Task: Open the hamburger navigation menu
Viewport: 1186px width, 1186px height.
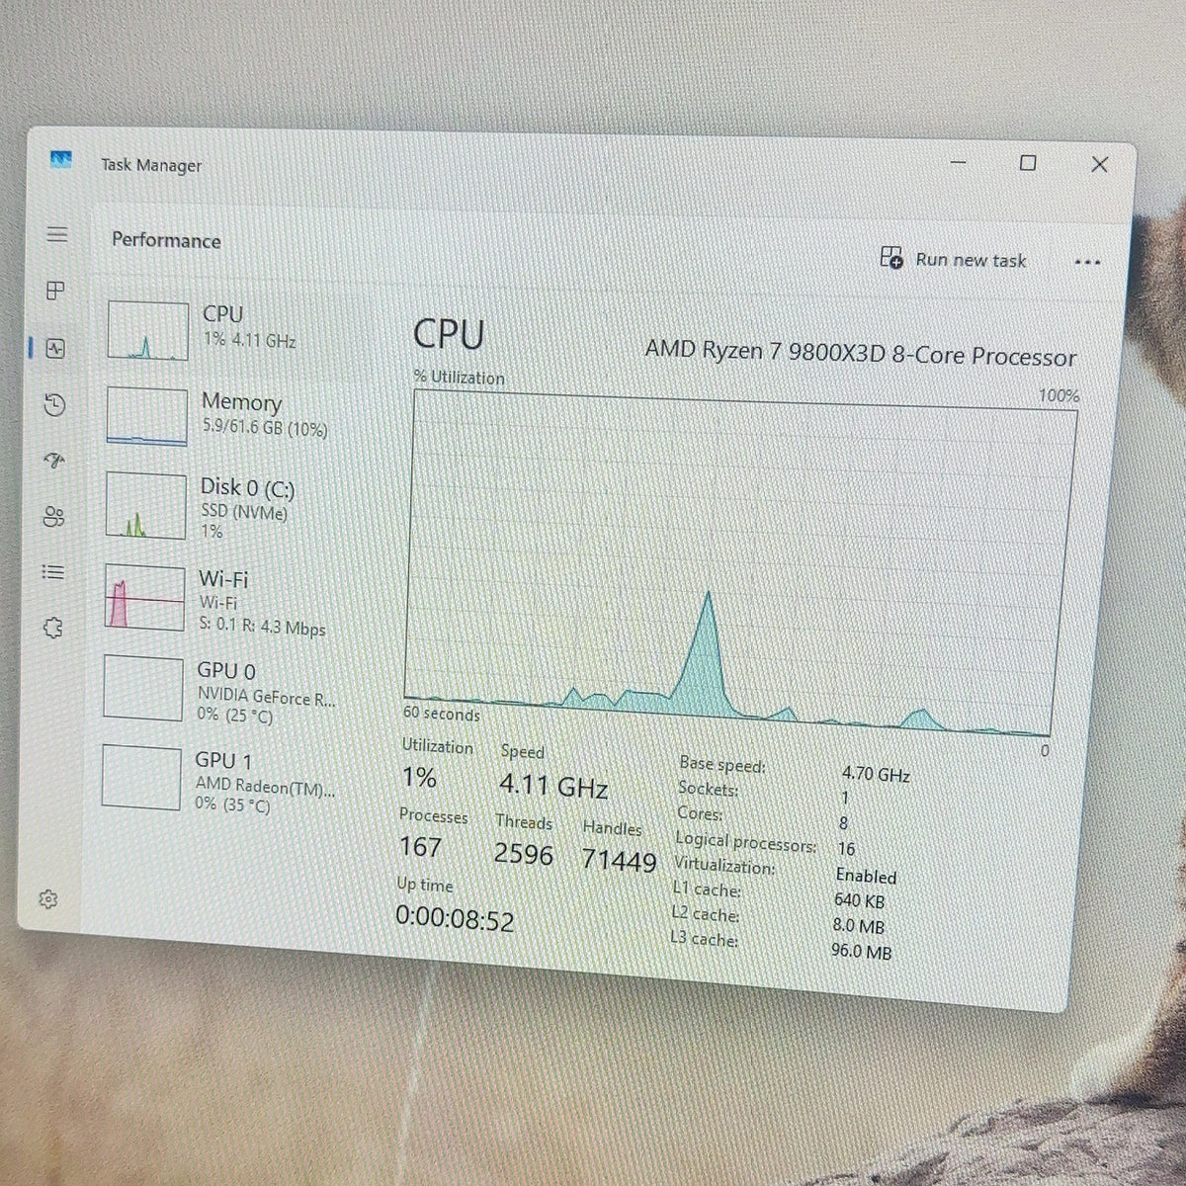Action: click(x=57, y=234)
